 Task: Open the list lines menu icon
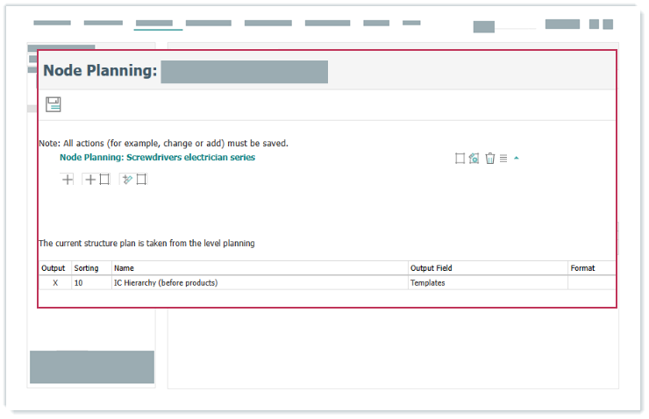[503, 159]
